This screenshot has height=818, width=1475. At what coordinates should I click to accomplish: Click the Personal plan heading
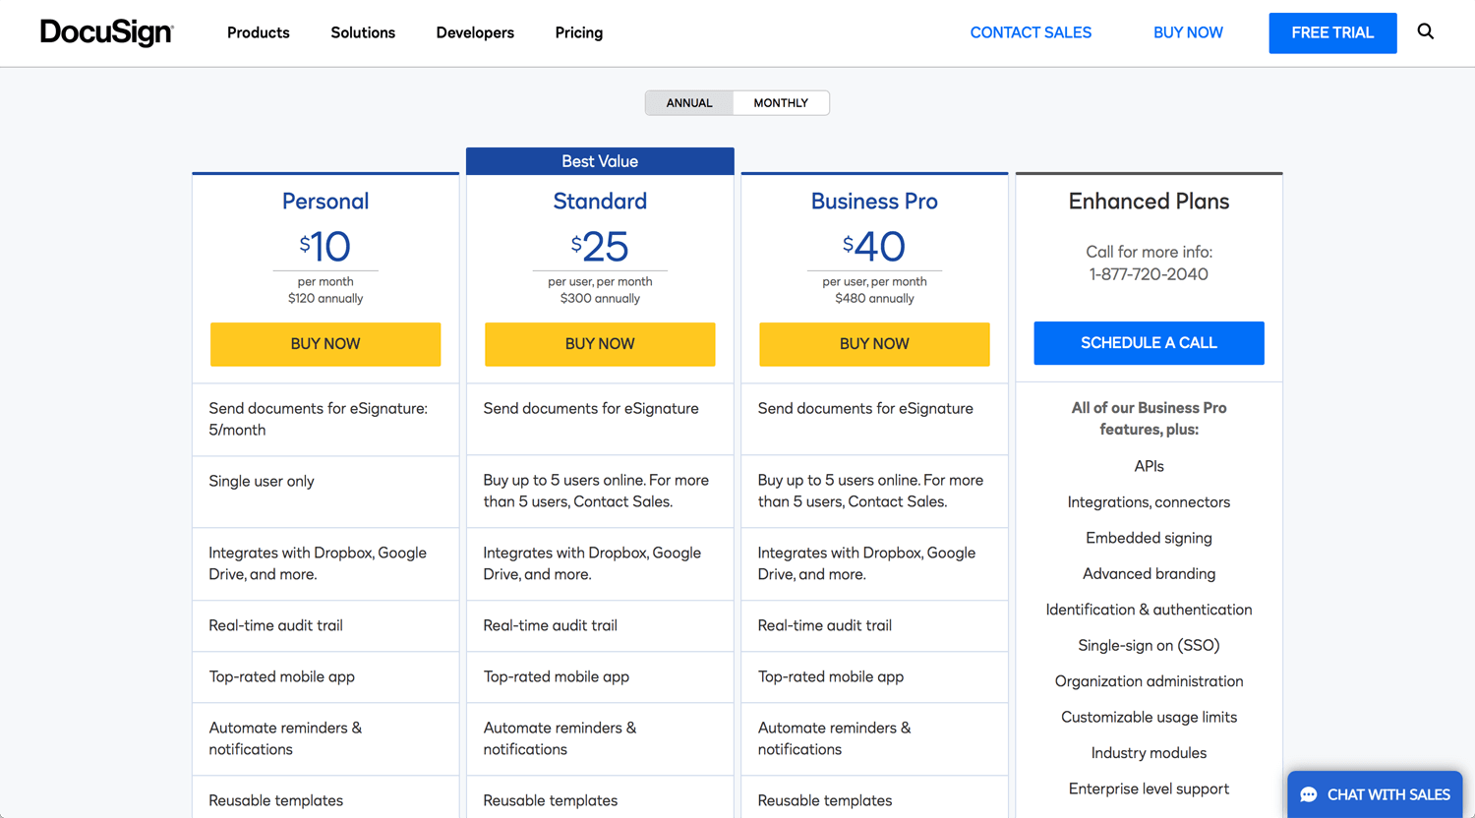(325, 202)
